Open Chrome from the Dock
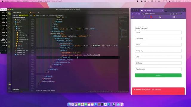 pos(76,104)
